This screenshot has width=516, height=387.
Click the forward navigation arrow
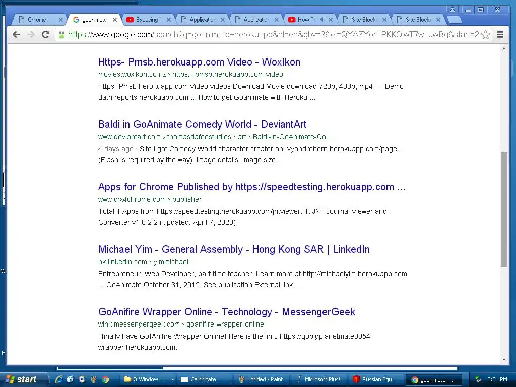click(x=31, y=34)
